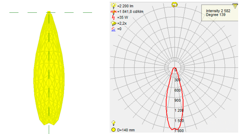Click the yellow circle diameter icon

coord(114,130)
